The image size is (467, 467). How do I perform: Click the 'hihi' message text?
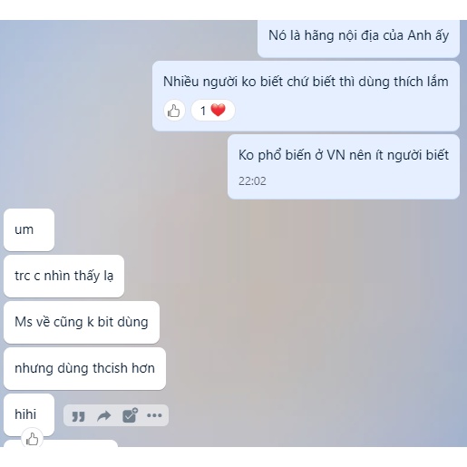pos(25,414)
